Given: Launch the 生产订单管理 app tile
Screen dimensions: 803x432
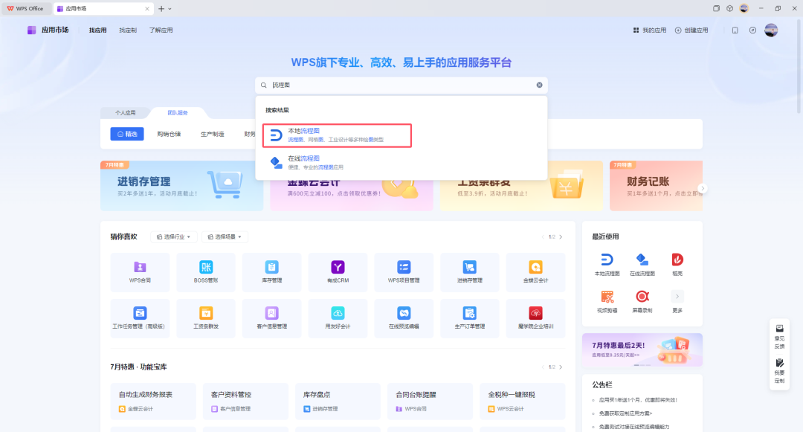Looking at the screenshot, I should (470, 318).
